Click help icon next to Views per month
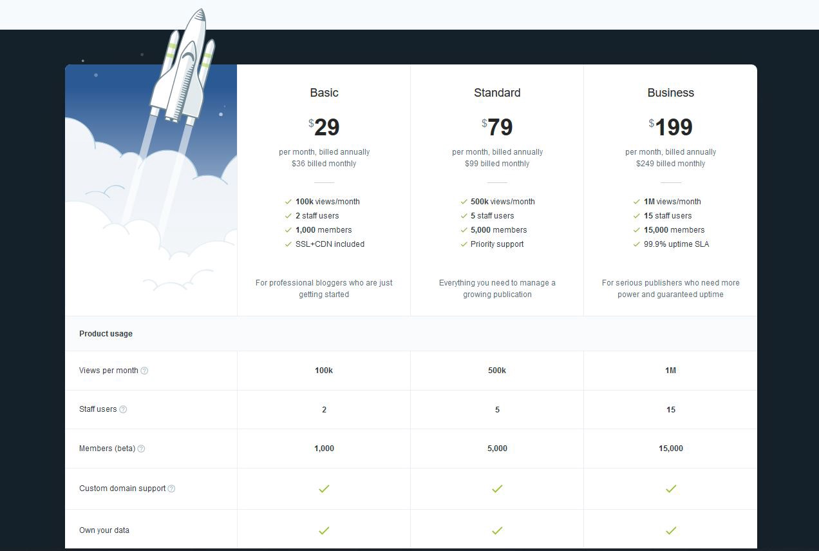This screenshot has height=551, width=819. tap(144, 371)
